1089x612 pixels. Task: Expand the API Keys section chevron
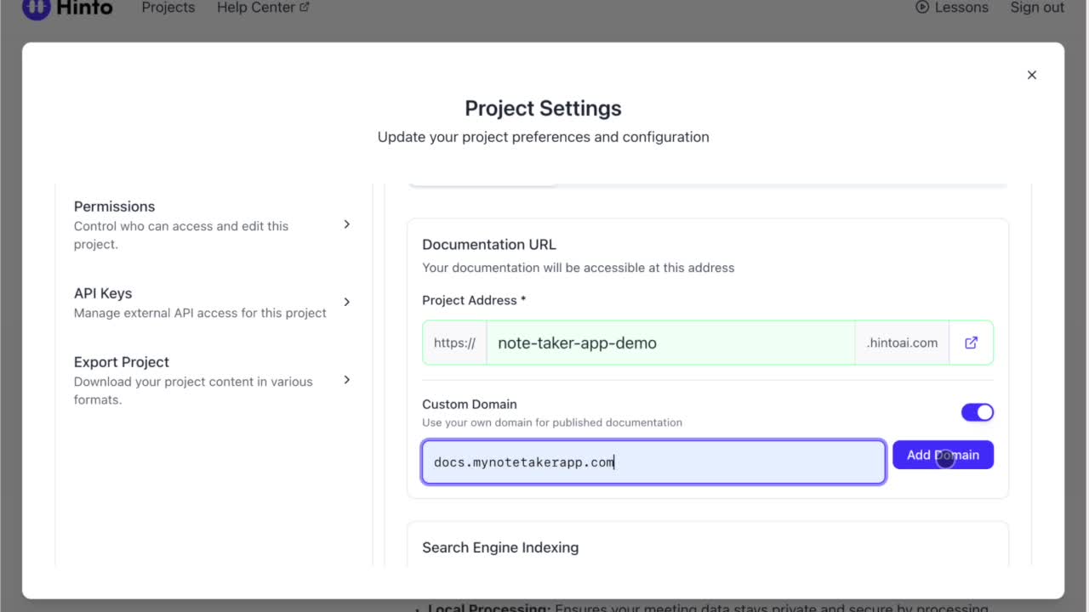pyautogui.click(x=346, y=302)
